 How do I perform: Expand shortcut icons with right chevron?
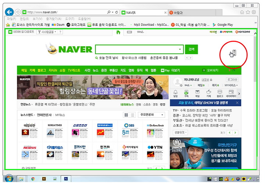click(239, 94)
